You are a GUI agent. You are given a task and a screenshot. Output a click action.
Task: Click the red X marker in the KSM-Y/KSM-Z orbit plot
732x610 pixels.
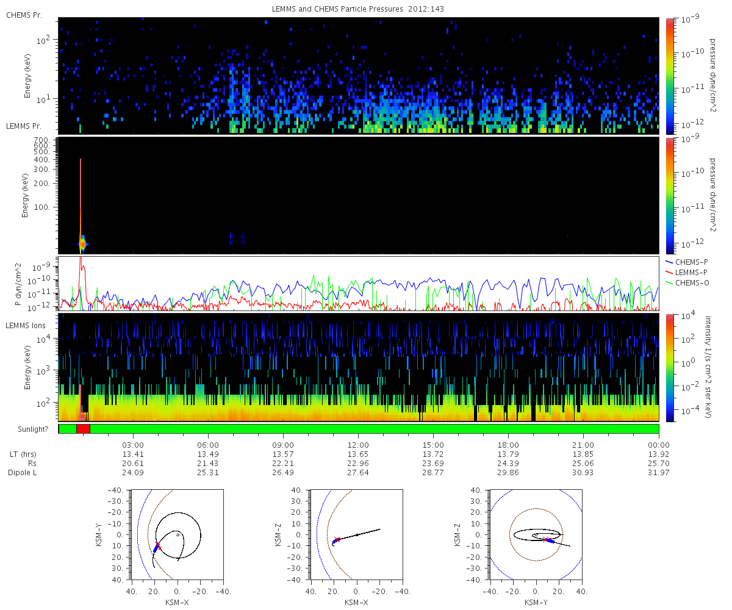pyautogui.click(x=545, y=539)
